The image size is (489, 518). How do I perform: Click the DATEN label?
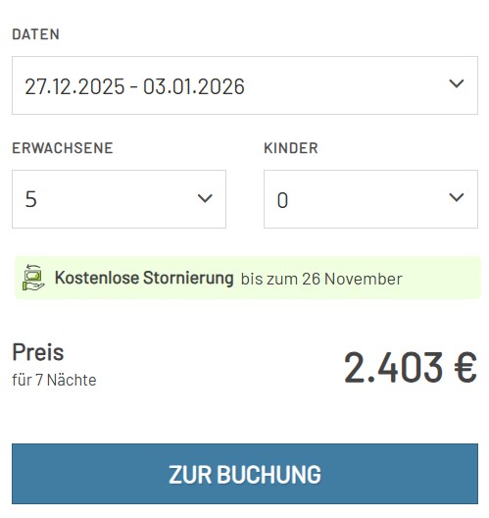tap(35, 34)
